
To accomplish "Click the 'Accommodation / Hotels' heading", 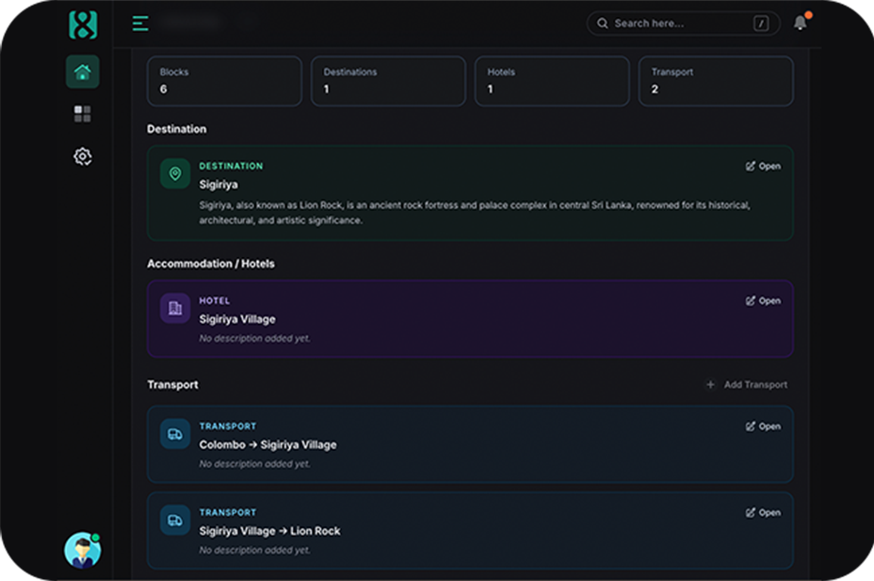I will pyautogui.click(x=211, y=264).
